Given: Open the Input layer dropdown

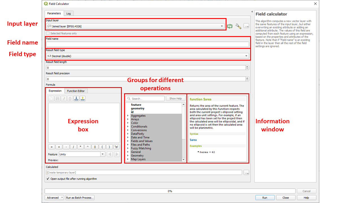Looking at the screenshot, I should coord(135,26).
